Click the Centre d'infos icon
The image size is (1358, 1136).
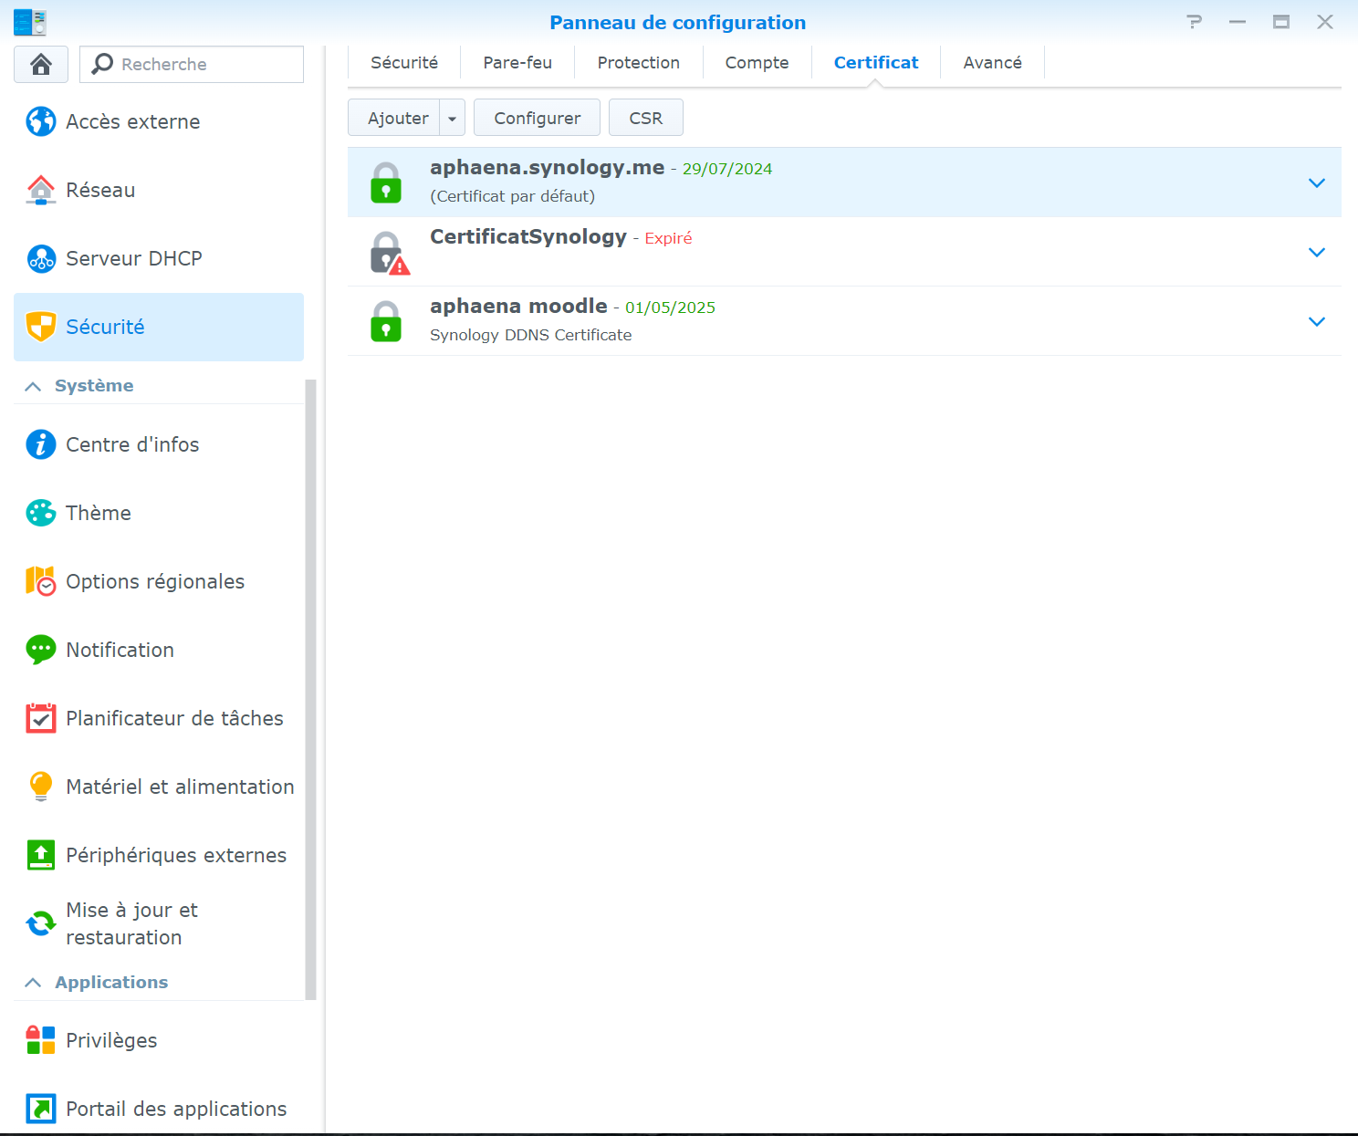41,444
